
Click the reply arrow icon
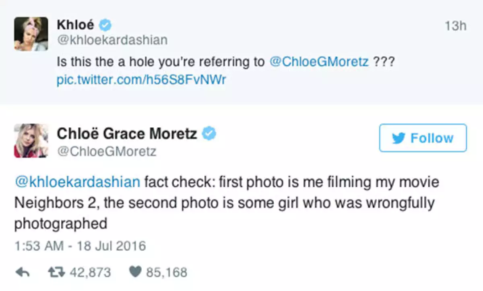point(23,272)
